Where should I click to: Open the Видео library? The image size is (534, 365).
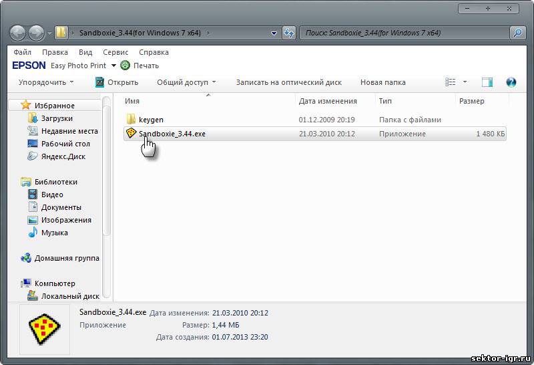pyautogui.click(x=52, y=195)
